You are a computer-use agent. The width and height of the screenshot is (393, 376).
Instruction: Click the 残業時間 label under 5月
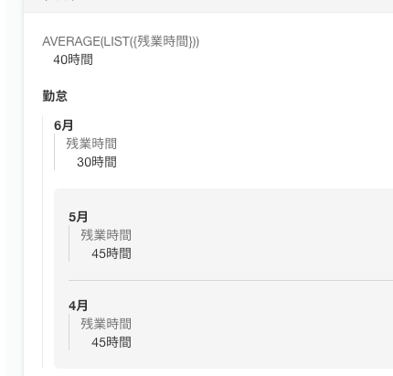click(106, 235)
